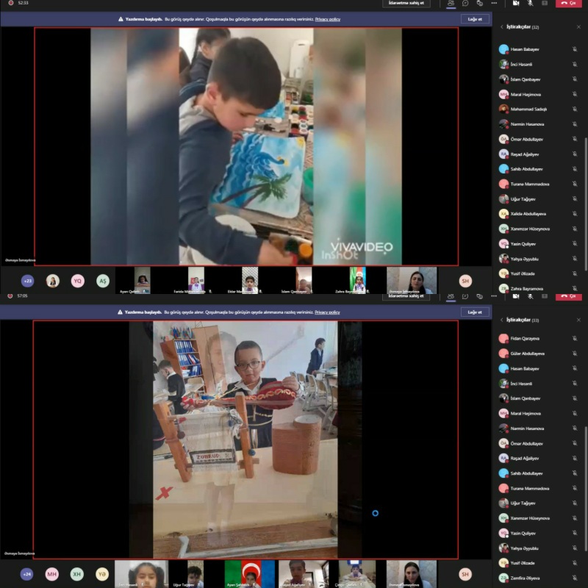Open Zəhra Bayramova's flag-background video thumbnail

point(358,280)
